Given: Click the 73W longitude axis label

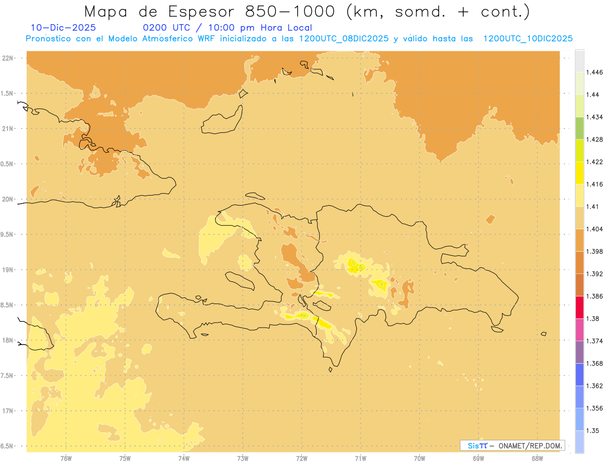Looking at the screenshot, I should pyautogui.click(x=243, y=458).
